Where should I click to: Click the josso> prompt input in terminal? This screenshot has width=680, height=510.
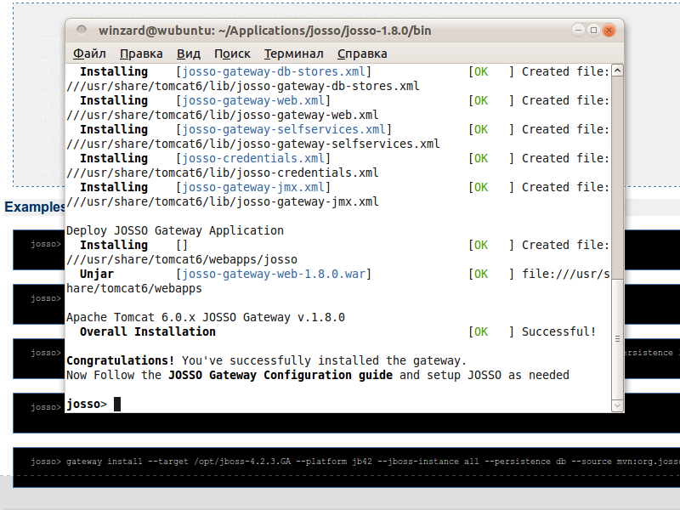coord(117,405)
